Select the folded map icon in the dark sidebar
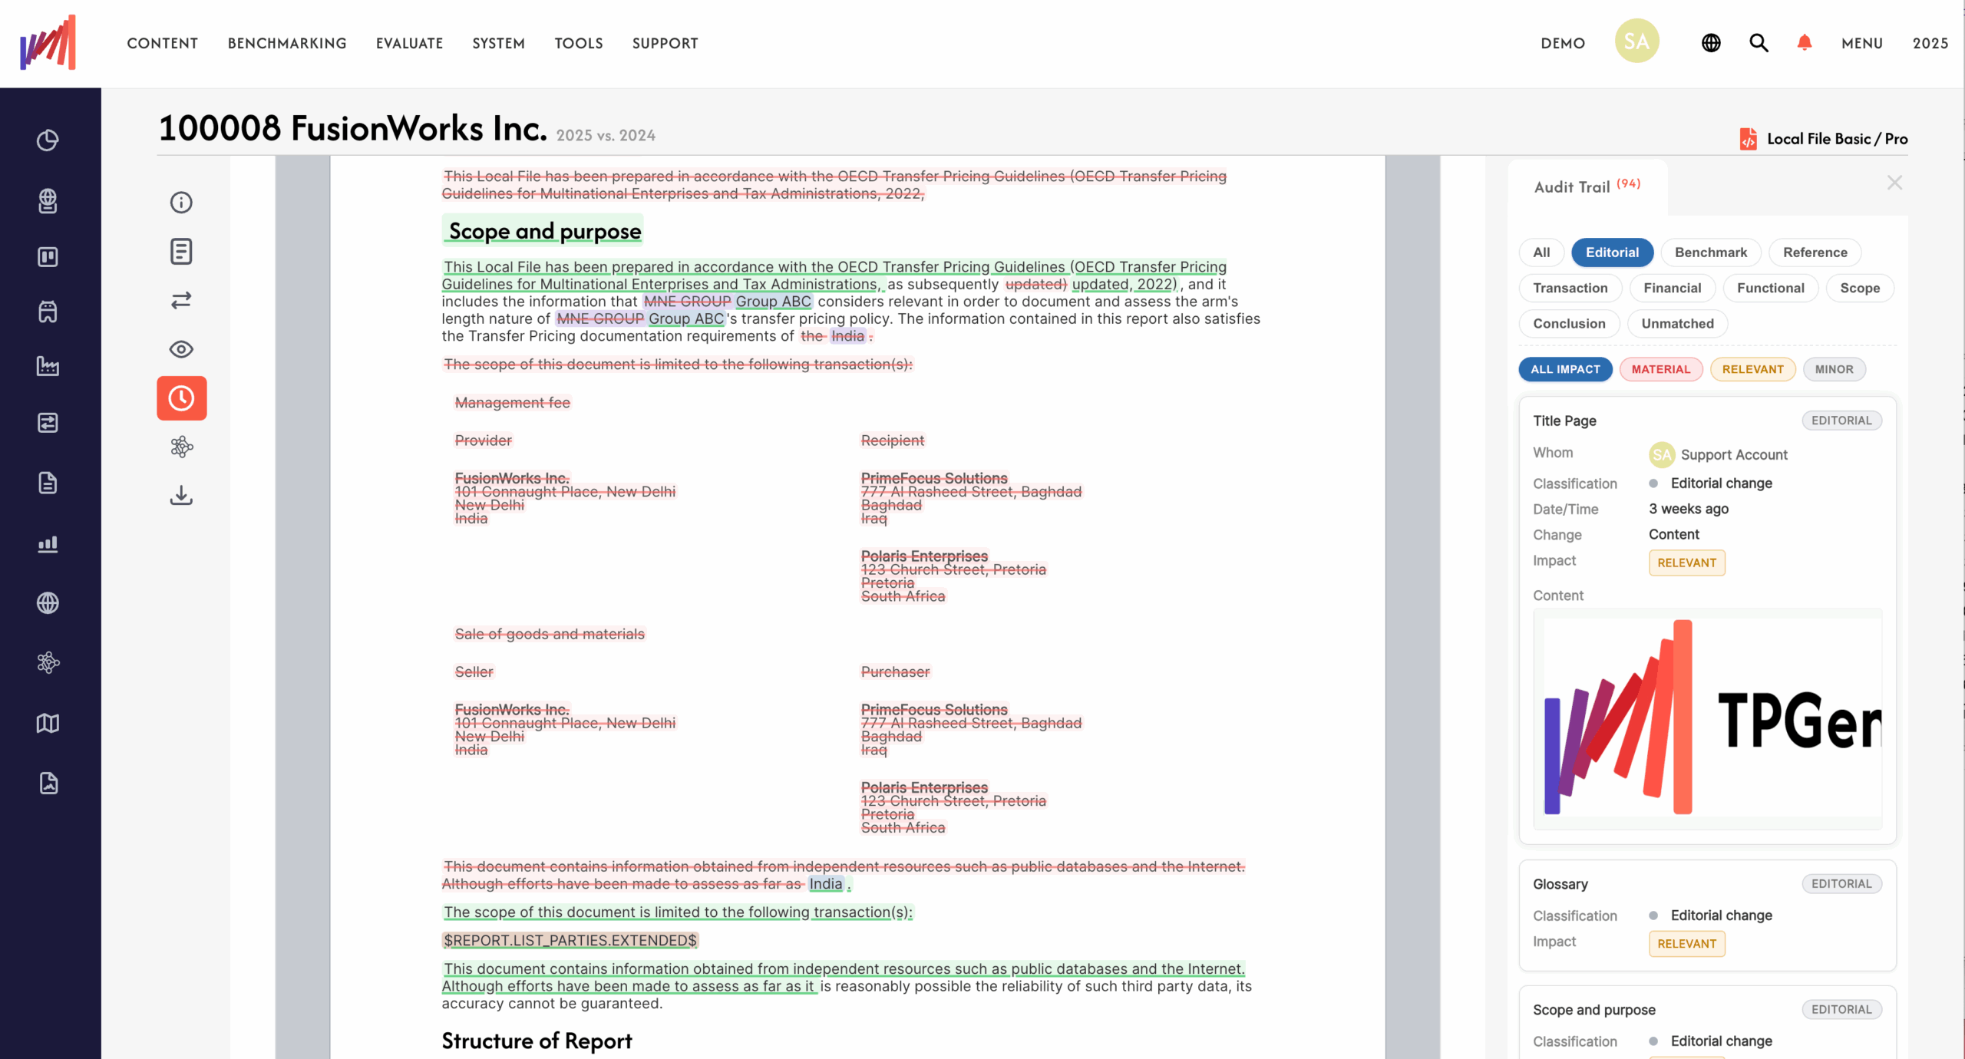 [48, 723]
